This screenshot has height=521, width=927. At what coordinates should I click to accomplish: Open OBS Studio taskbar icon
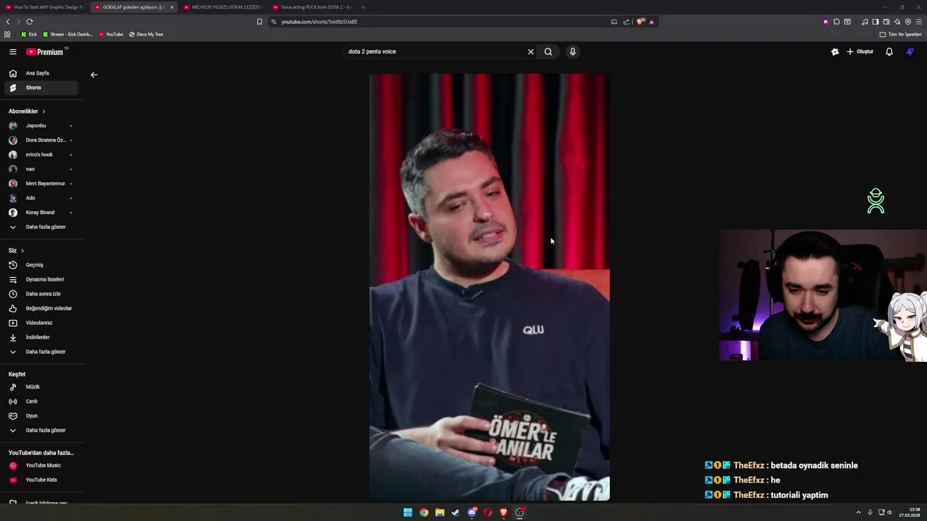click(x=519, y=512)
